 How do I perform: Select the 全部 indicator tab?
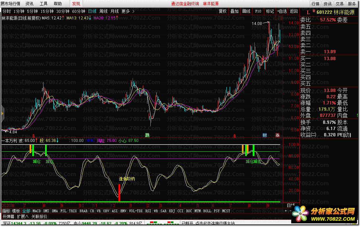(x=26, y=211)
